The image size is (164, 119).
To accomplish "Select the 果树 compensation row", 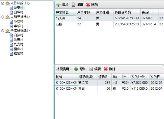I will (109, 89).
